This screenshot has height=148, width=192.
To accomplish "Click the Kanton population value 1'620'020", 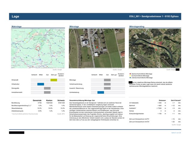I will pyautogui.click(x=49, y=103).
